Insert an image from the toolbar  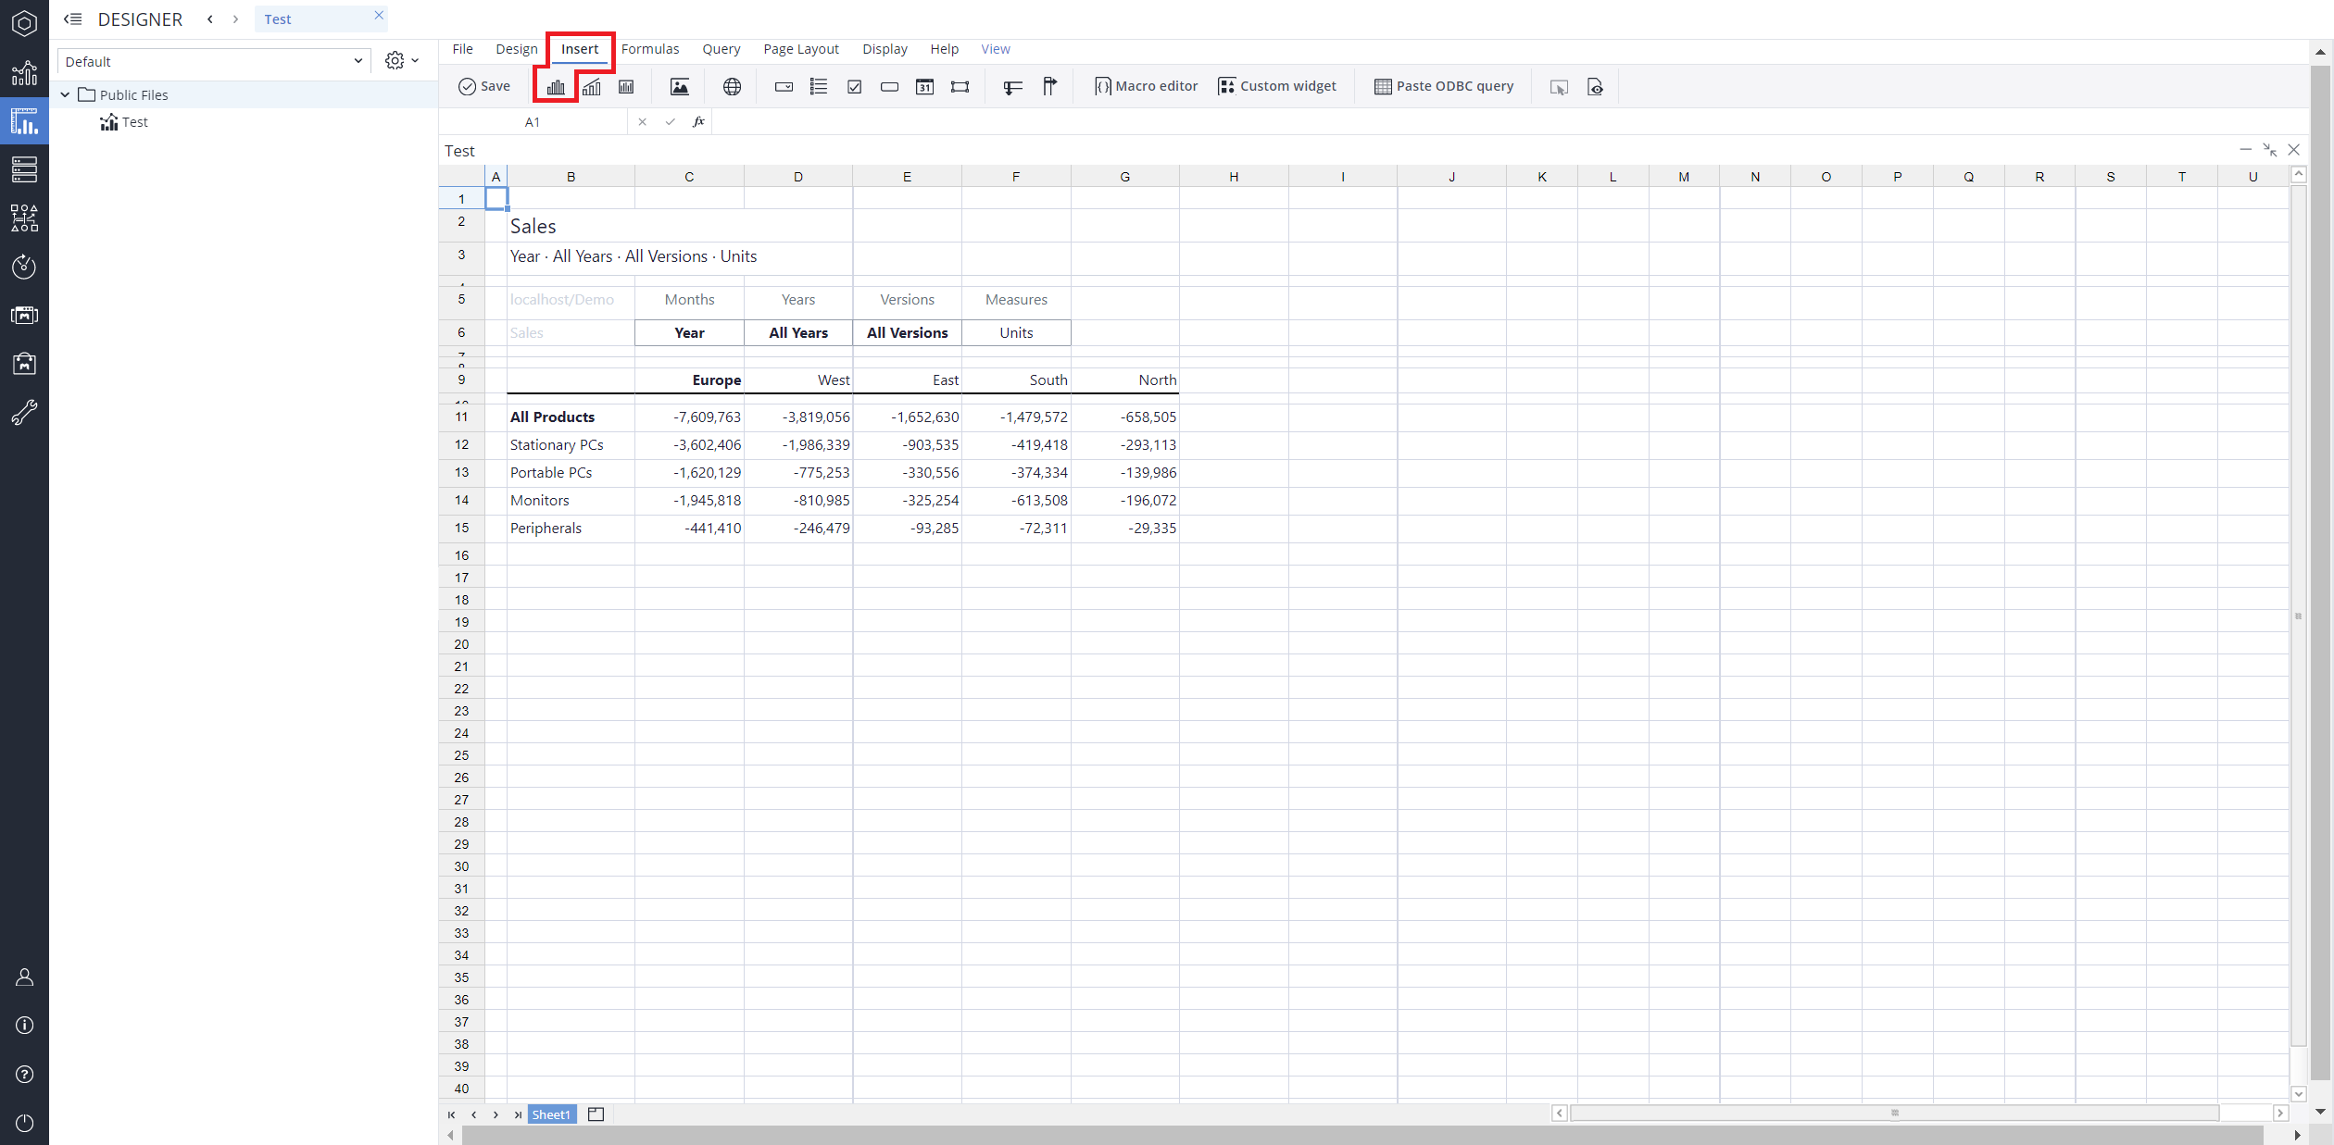coord(680,86)
